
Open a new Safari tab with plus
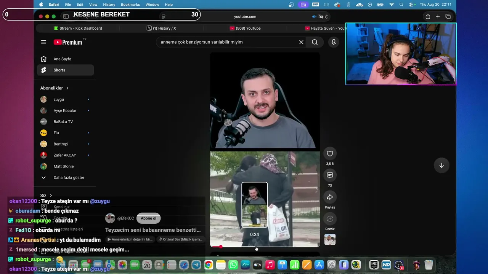coord(438,16)
